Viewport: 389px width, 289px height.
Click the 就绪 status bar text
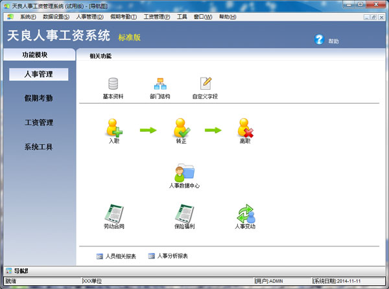[11, 281]
